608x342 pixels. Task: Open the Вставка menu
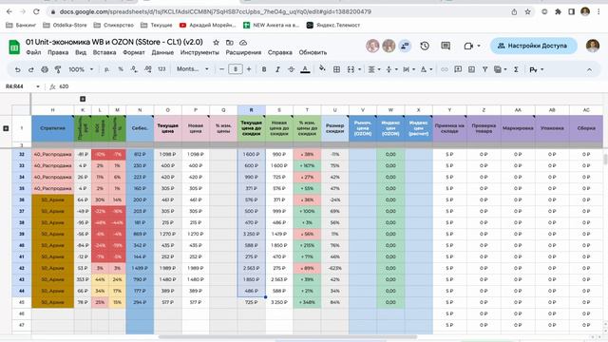tap(104, 52)
